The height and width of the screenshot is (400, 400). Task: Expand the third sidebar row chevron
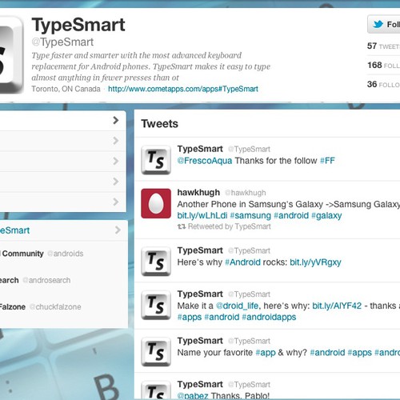coord(115,161)
